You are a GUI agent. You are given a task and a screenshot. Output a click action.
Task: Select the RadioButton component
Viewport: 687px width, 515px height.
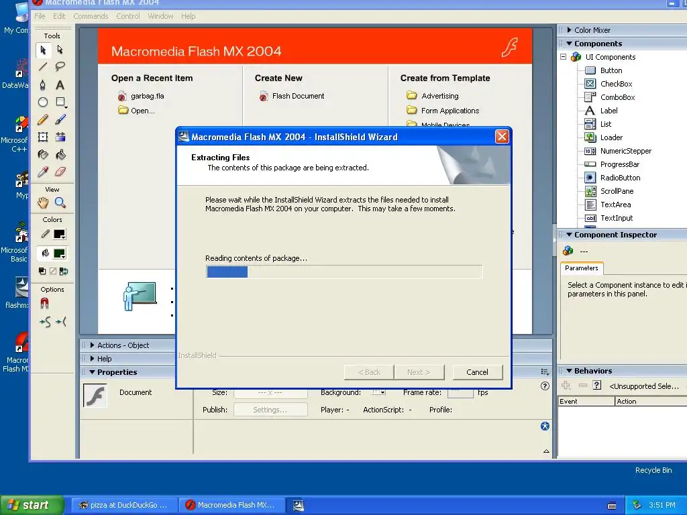613,178
